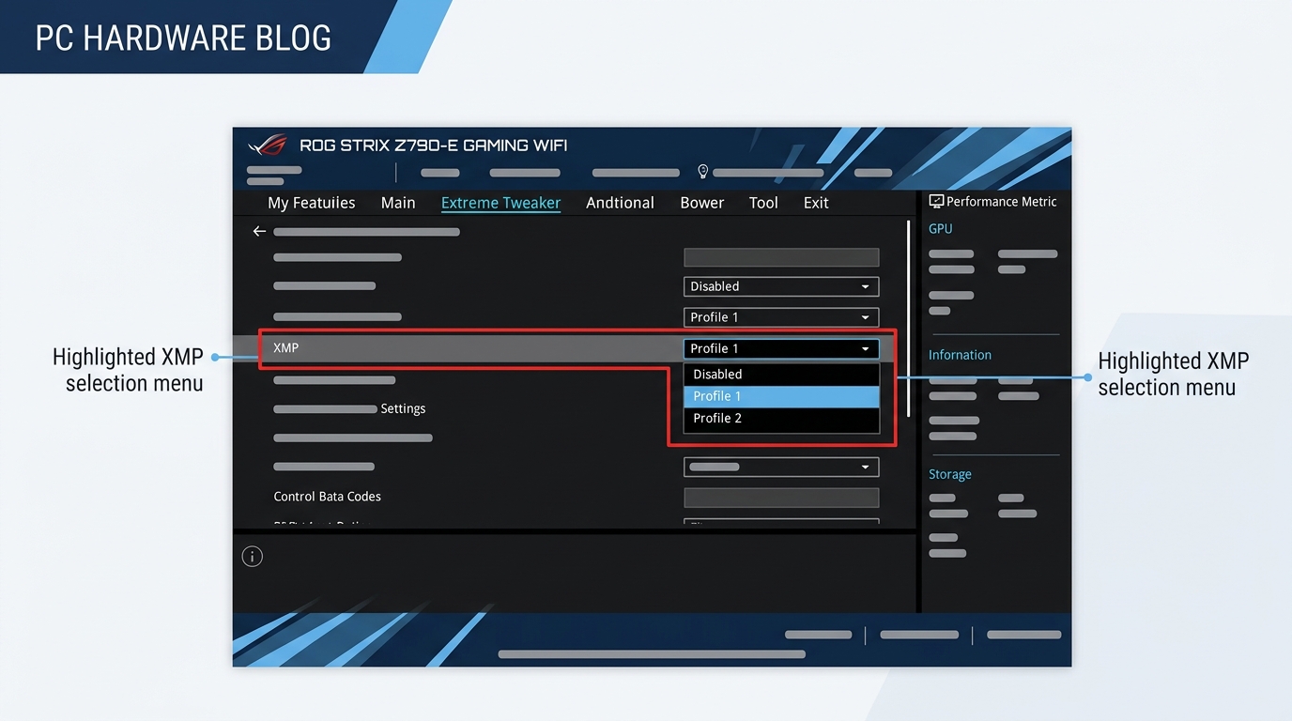The width and height of the screenshot is (1292, 721).
Task: Click the settings list vertical scrollbar
Action: click(x=908, y=319)
